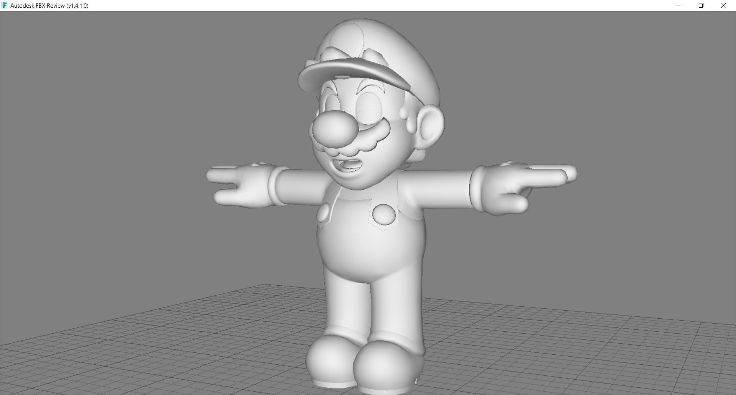This screenshot has height=395, width=736.
Task: Click the Autodesk FBX Review app icon
Action: point(5,5)
